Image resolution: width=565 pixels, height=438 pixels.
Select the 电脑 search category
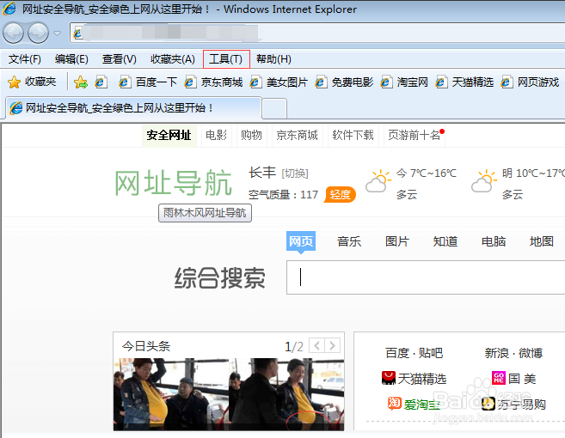pyautogui.click(x=494, y=241)
